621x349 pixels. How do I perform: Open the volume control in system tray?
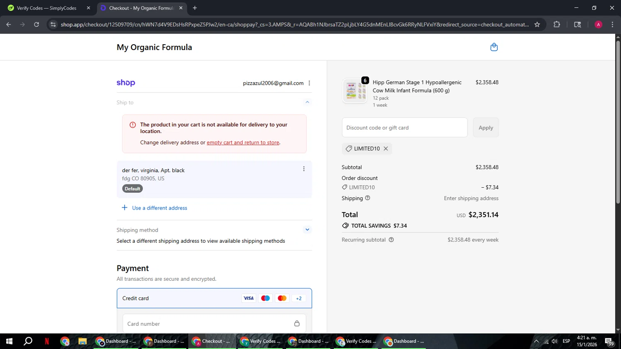click(x=555, y=341)
